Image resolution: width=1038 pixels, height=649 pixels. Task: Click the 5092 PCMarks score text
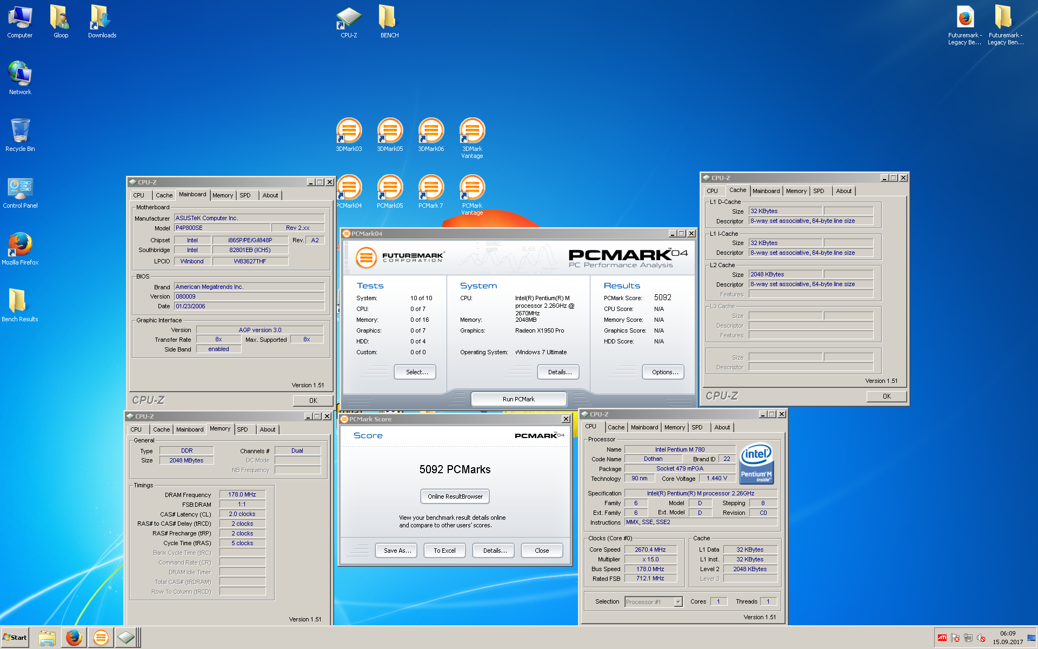click(455, 469)
